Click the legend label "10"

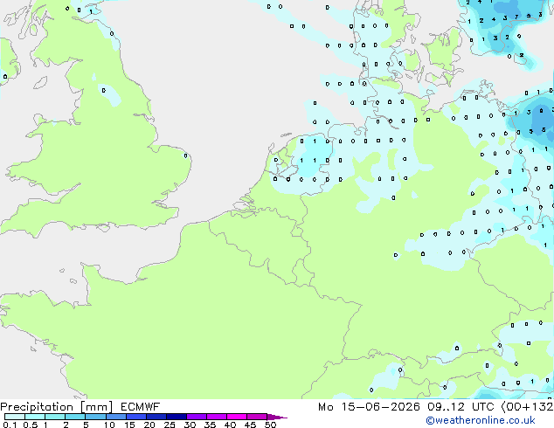(x=109, y=425)
